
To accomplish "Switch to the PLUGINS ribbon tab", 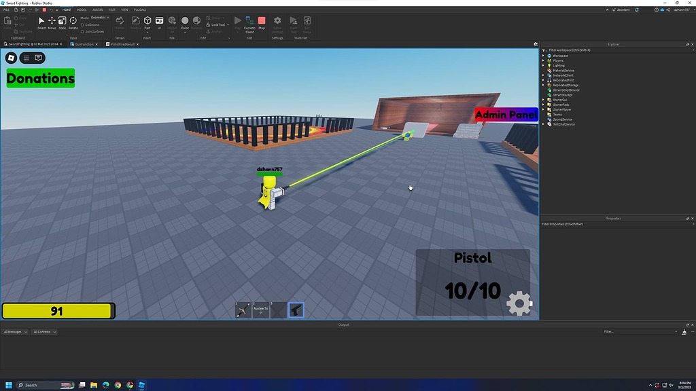I will pyautogui.click(x=140, y=10).
